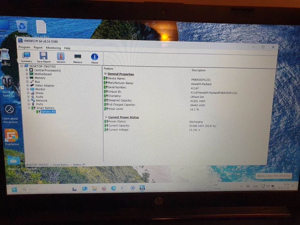Click the 41051 mWh capacity value
Image resolution: width=300 pixels, height=225 pixels.
click(198, 101)
